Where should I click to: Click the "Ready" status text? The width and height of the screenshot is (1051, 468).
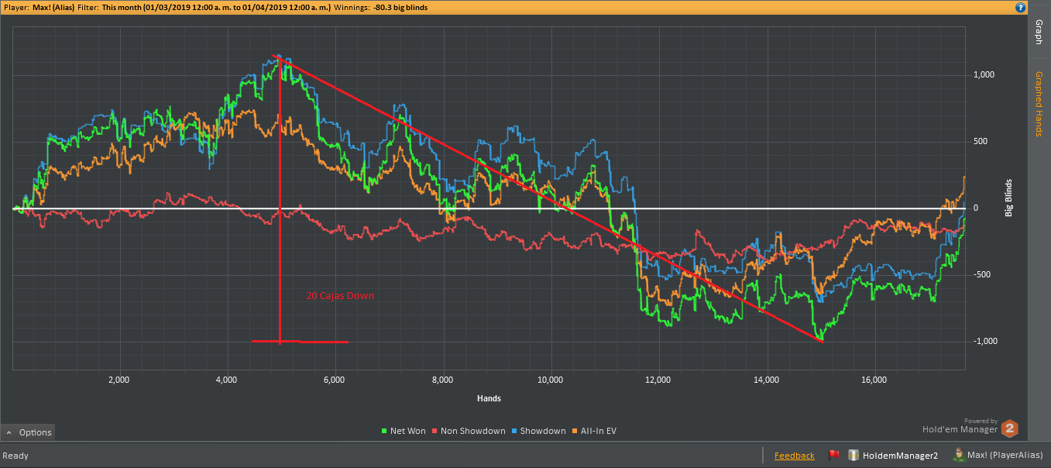(x=15, y=456)
